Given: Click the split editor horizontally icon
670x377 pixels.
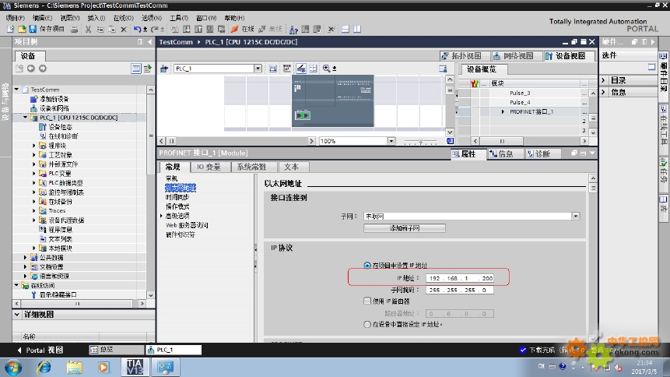Looking at the screenshot, I should pos(346,29).
